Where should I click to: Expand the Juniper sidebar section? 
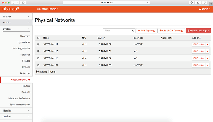pos(16,116)
